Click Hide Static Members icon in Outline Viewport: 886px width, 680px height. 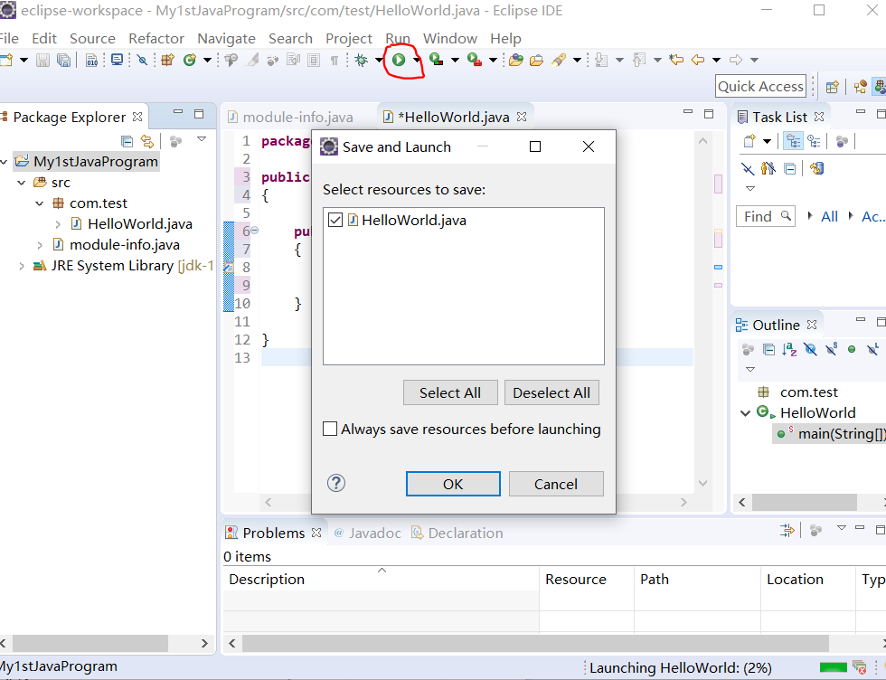(831, 349)
